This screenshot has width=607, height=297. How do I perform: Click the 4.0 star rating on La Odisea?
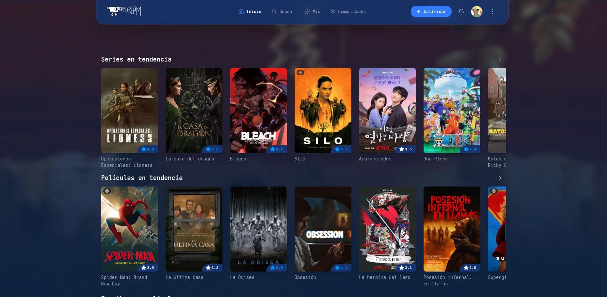[x=277, y=268]
